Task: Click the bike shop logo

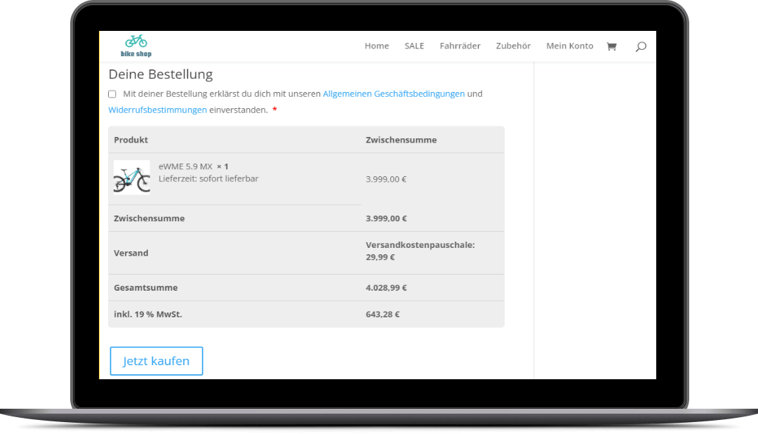Action: pos(136,46)
